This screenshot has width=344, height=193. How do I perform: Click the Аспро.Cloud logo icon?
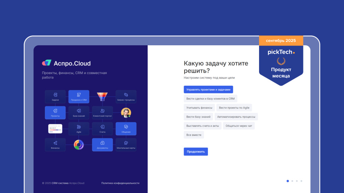click(47, 63)
